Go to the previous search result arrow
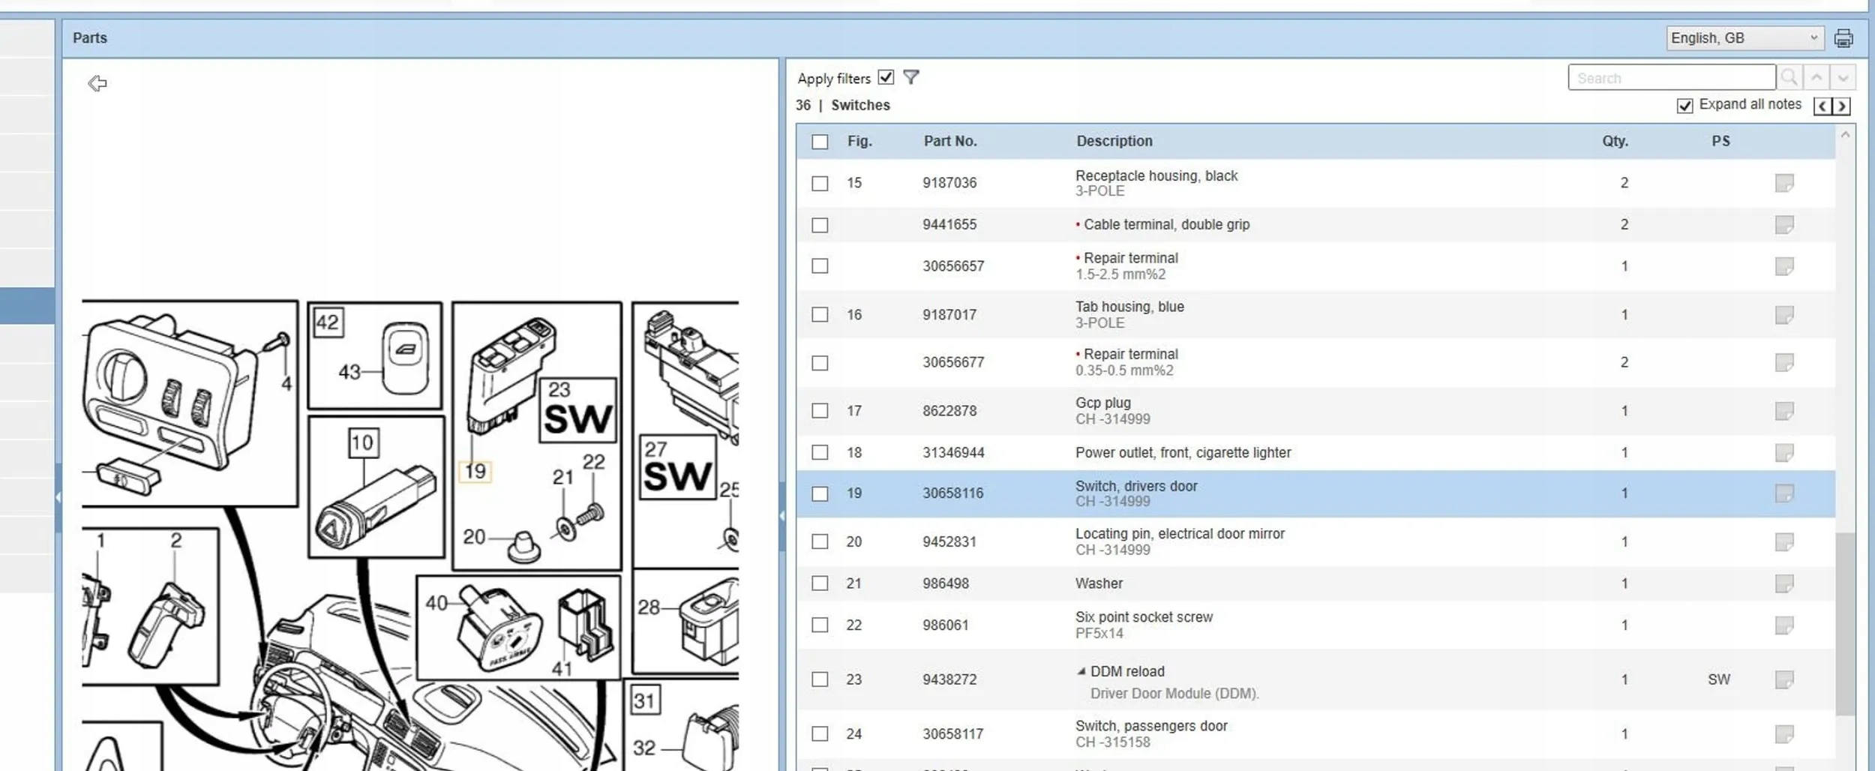Screen dimensions: 1875x771 1816,77
